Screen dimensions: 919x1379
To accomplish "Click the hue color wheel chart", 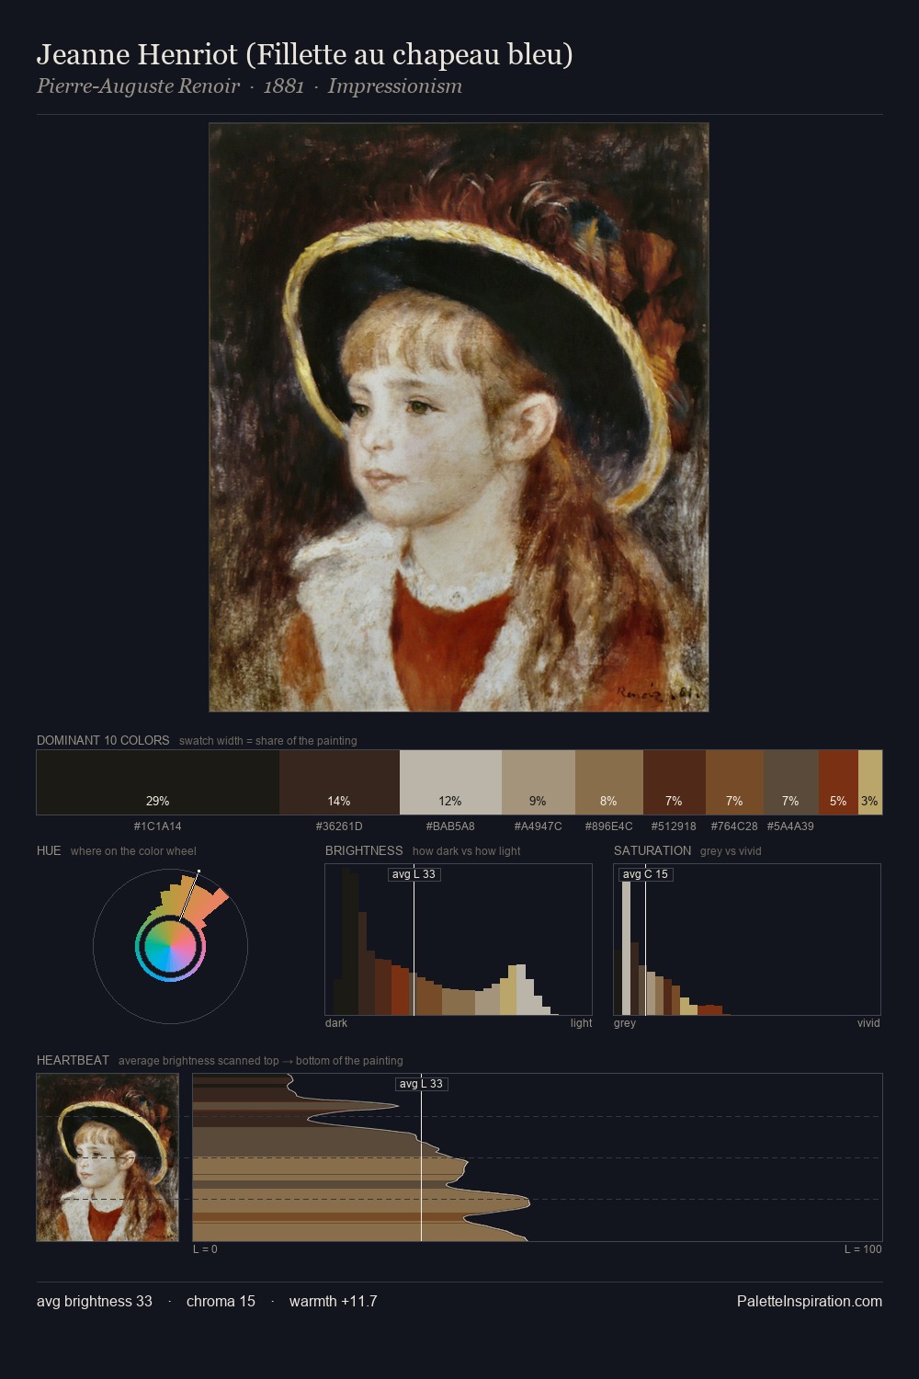I will point(170,946).
